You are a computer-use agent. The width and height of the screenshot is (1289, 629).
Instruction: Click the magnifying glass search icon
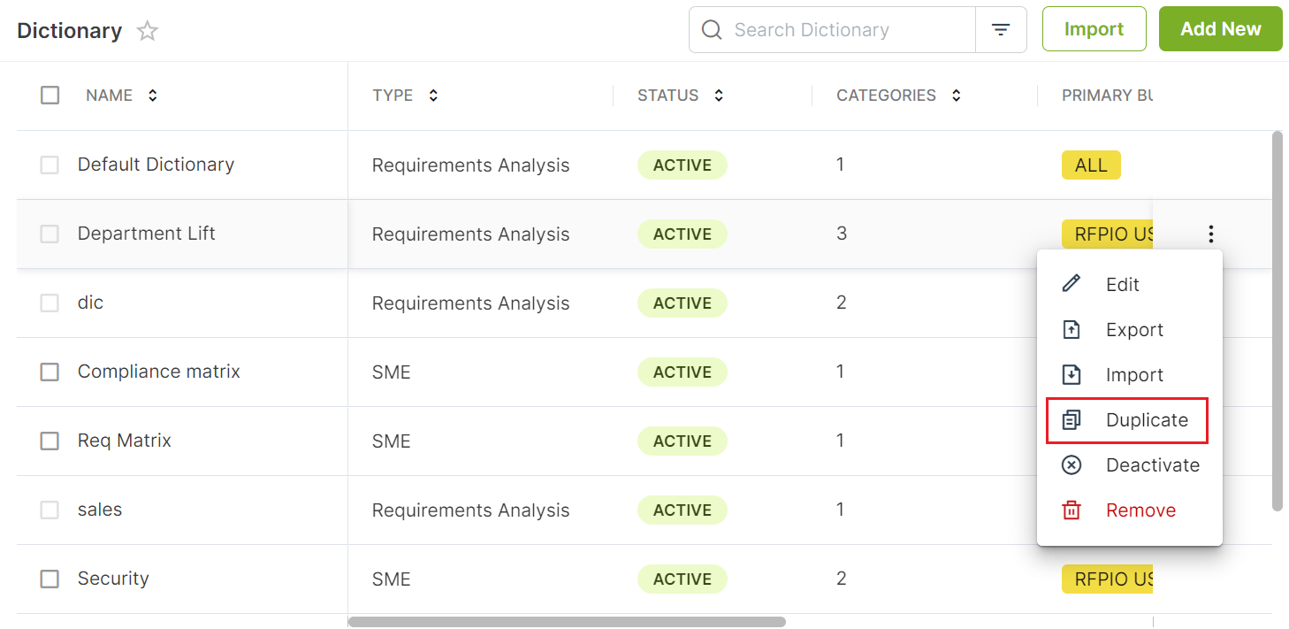point(712,29)
